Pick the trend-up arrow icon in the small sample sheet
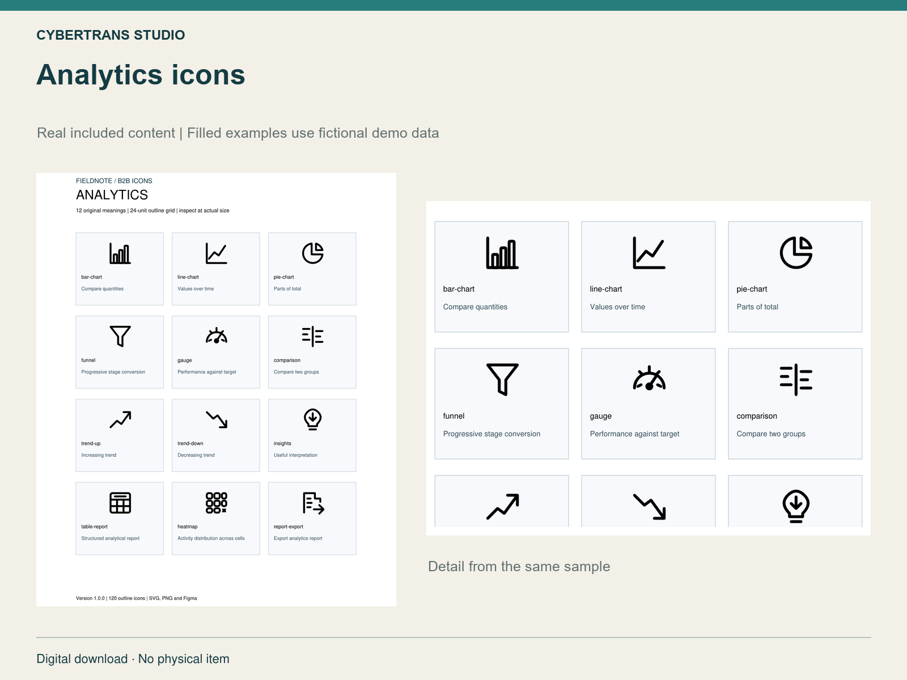 (120, 419)
